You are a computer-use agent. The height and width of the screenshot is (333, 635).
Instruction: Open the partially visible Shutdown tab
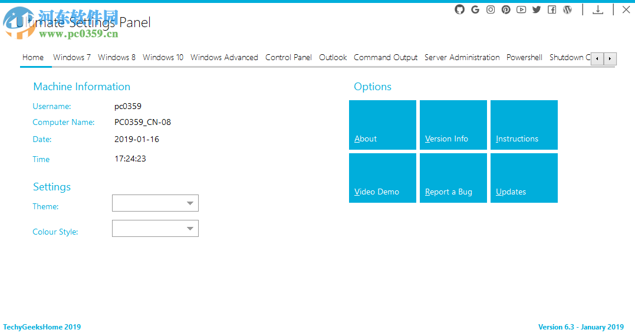tap(570, 57)
